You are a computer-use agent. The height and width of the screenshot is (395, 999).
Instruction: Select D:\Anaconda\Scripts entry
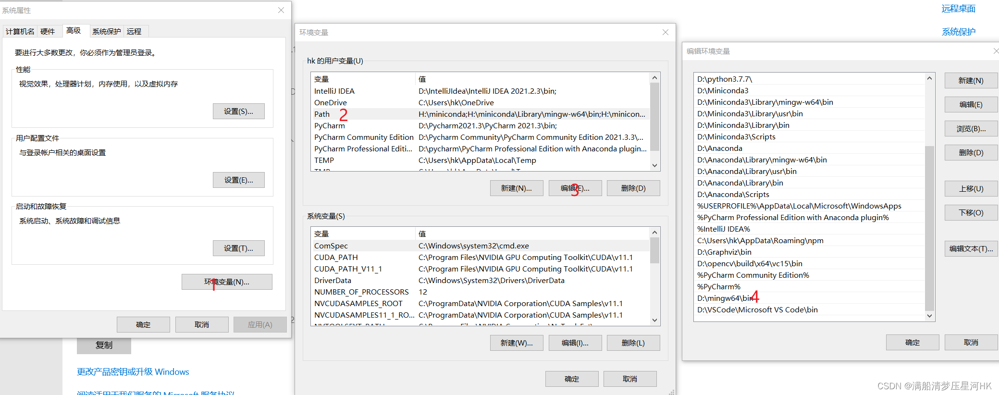point(809,194)
